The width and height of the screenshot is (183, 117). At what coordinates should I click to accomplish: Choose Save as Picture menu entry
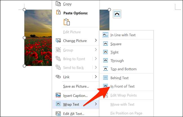pyautogui.click(x=76, y=86)
